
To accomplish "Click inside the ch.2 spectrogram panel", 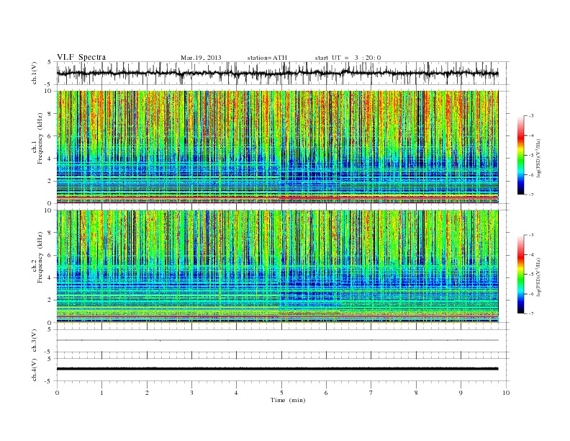I will (277, 267).
